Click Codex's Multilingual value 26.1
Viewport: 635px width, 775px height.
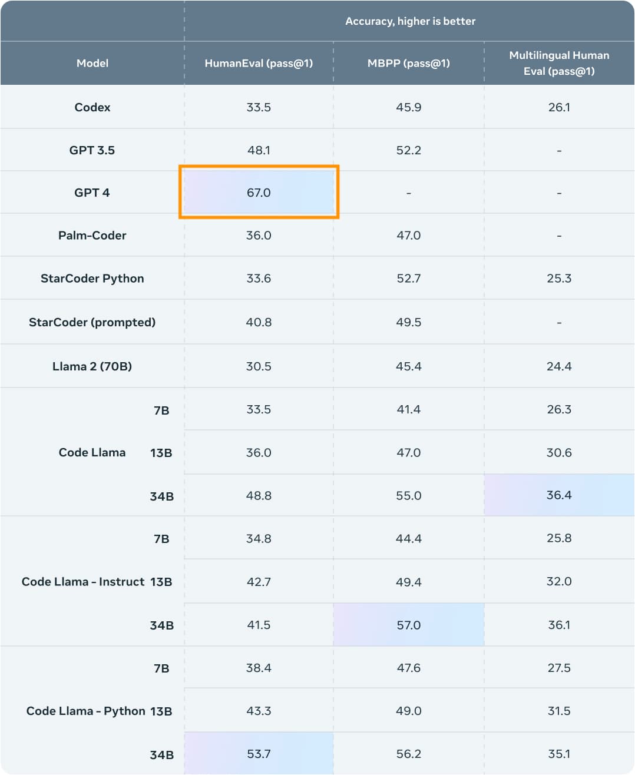(x=559, y=107)
